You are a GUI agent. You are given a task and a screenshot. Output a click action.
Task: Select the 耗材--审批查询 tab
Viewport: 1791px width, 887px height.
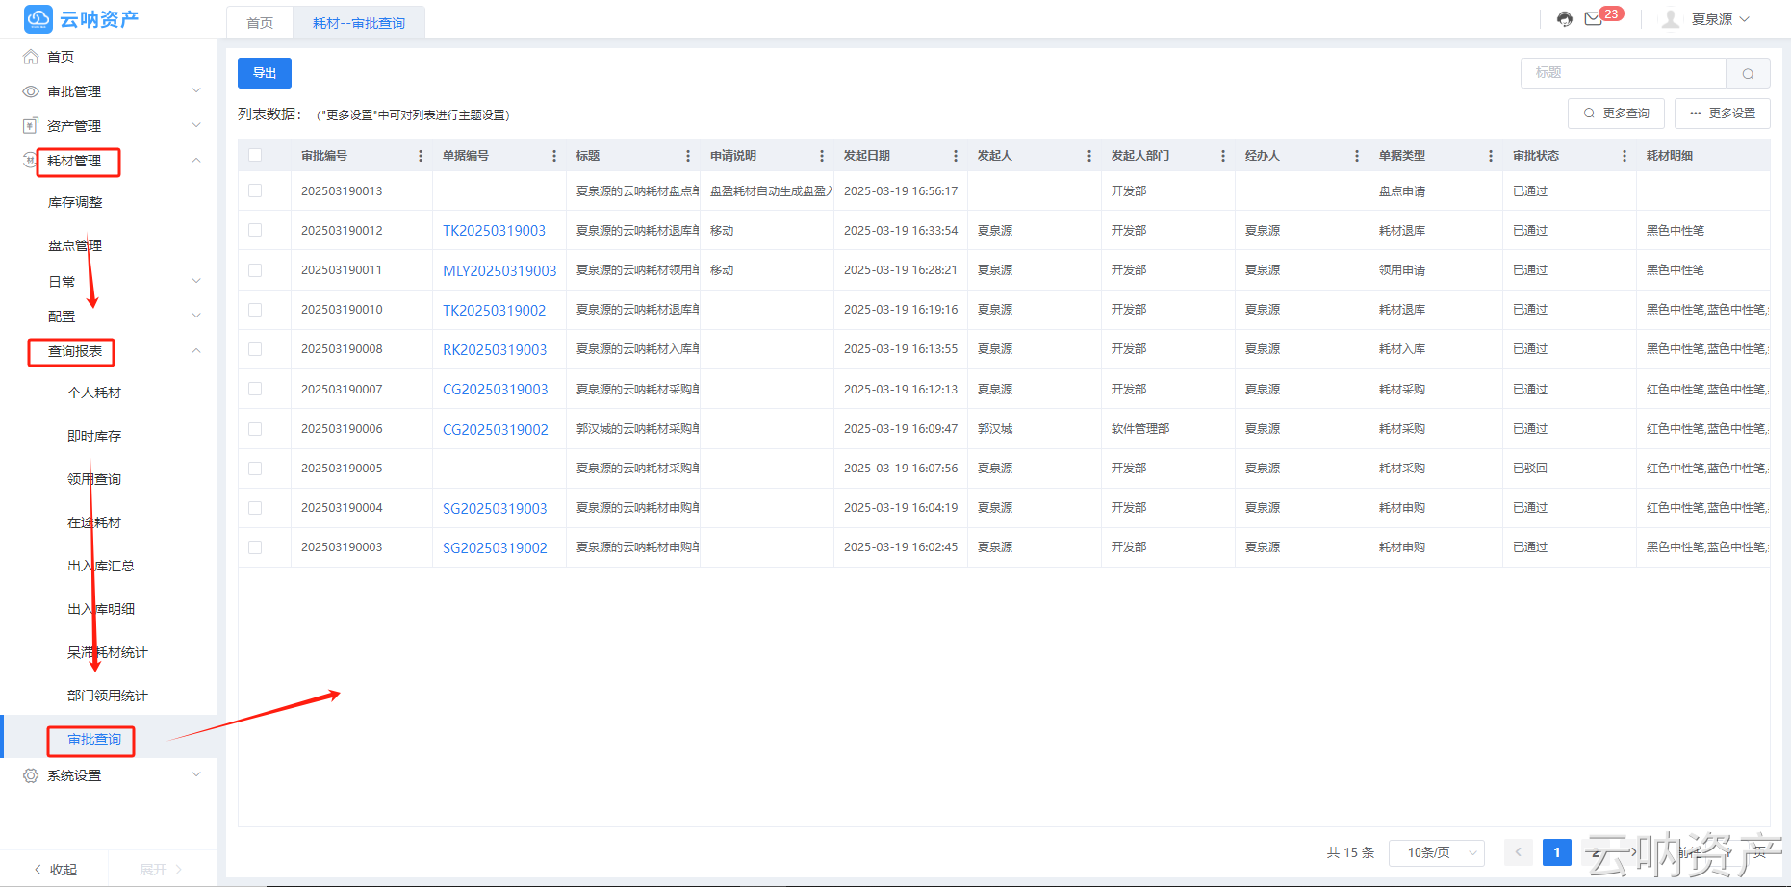click(x=359, y=23)
